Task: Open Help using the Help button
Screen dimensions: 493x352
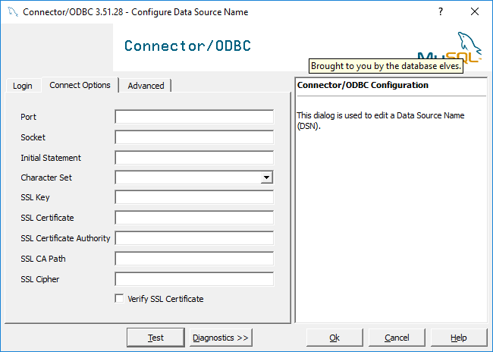Action: [459, 338]
